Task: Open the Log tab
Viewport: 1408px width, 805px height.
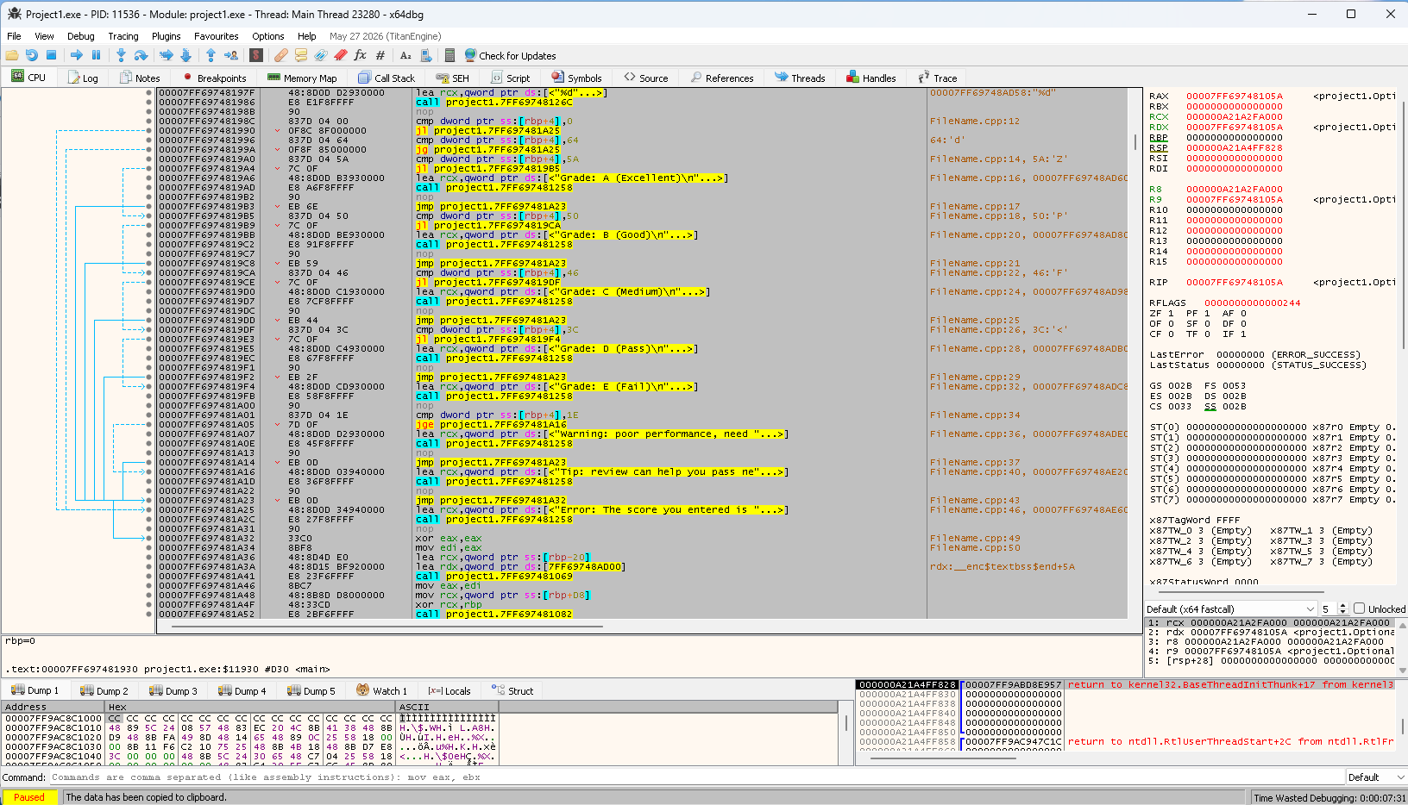Action: pyautogui.click(x=83, y=78)
